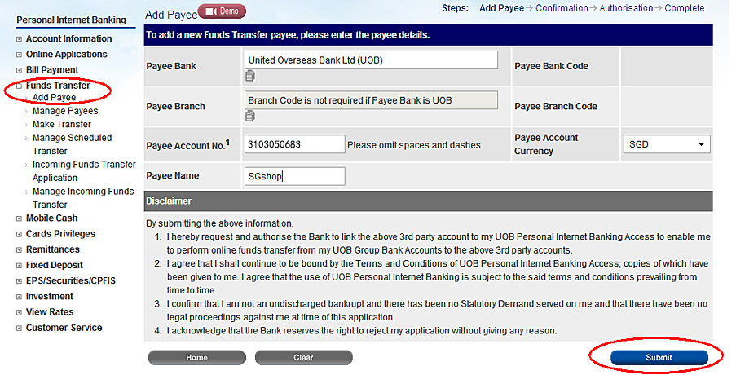
Task: Click the Clear button
Action: (x=303, y=358)
